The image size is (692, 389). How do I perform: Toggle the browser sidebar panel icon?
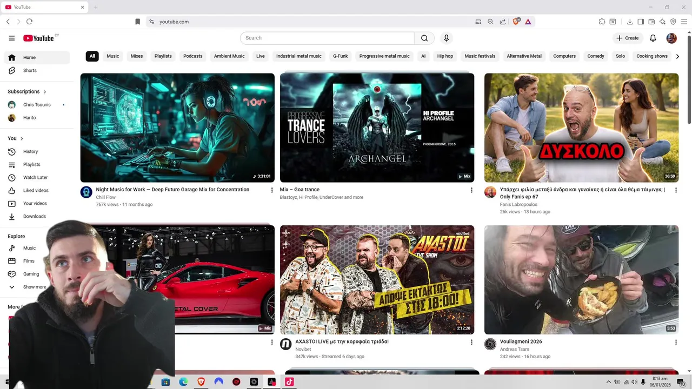tap(641, 22)
